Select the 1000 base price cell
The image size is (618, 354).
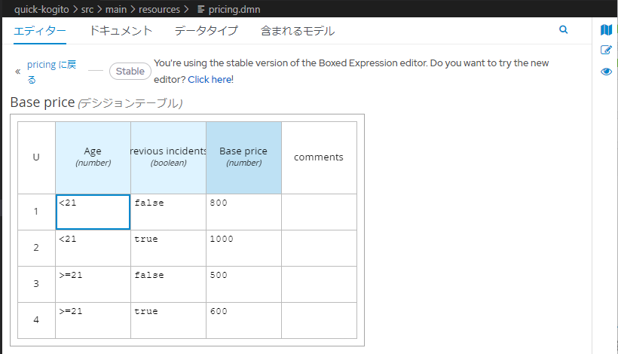point(243,248)
